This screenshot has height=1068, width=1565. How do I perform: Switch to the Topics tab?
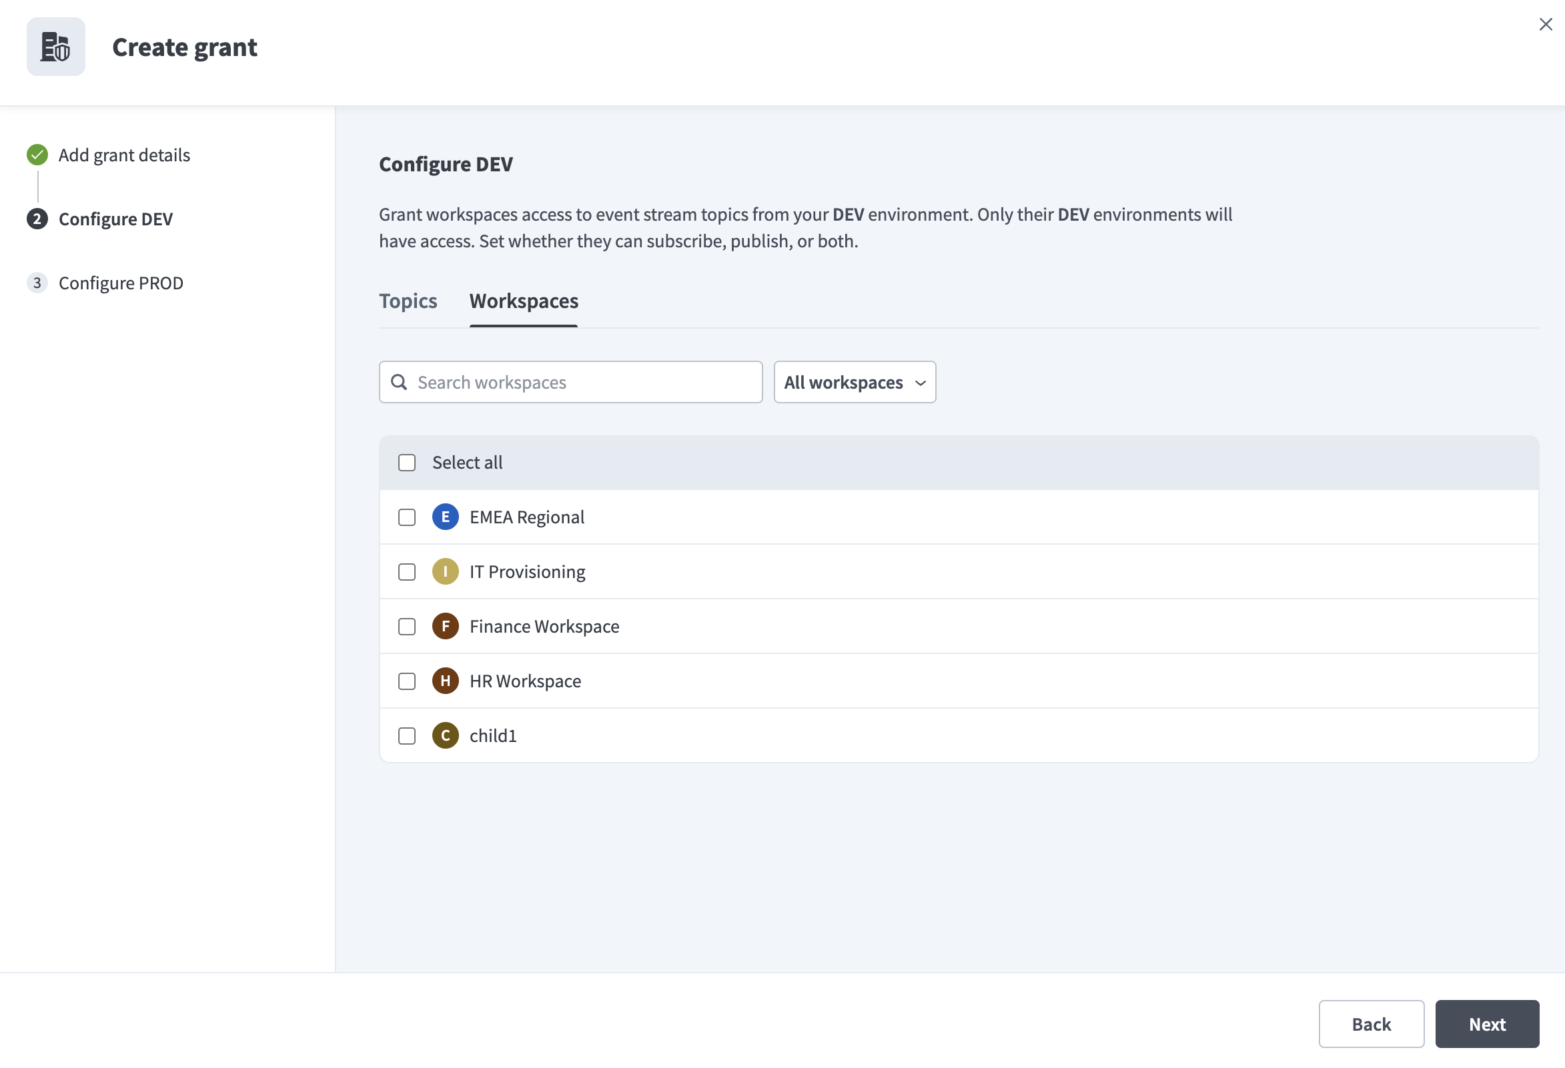coord(408,301)
